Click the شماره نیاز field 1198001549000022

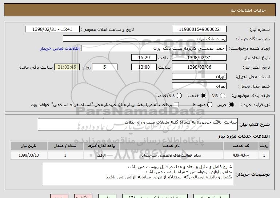(x=199, y=29)
